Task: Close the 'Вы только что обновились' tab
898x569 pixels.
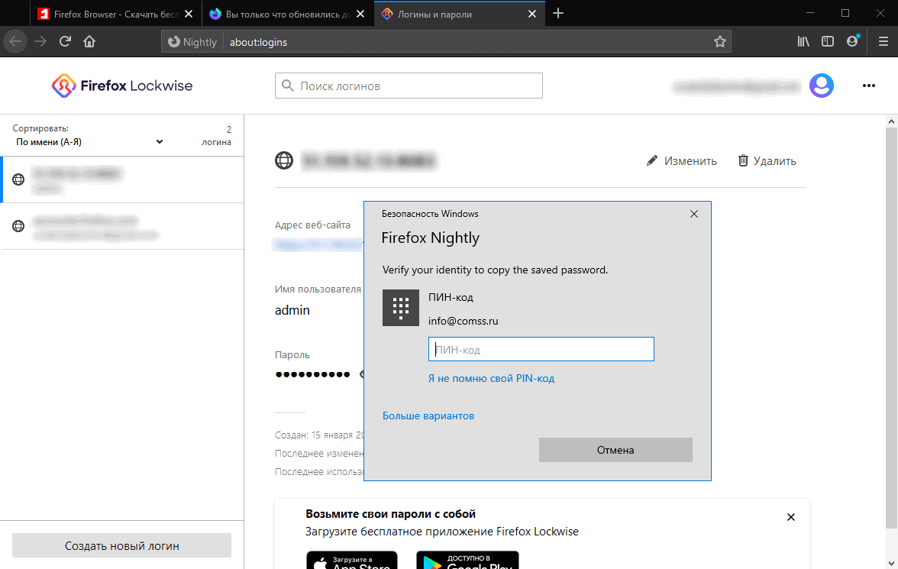Action: [x=360, y=14]
